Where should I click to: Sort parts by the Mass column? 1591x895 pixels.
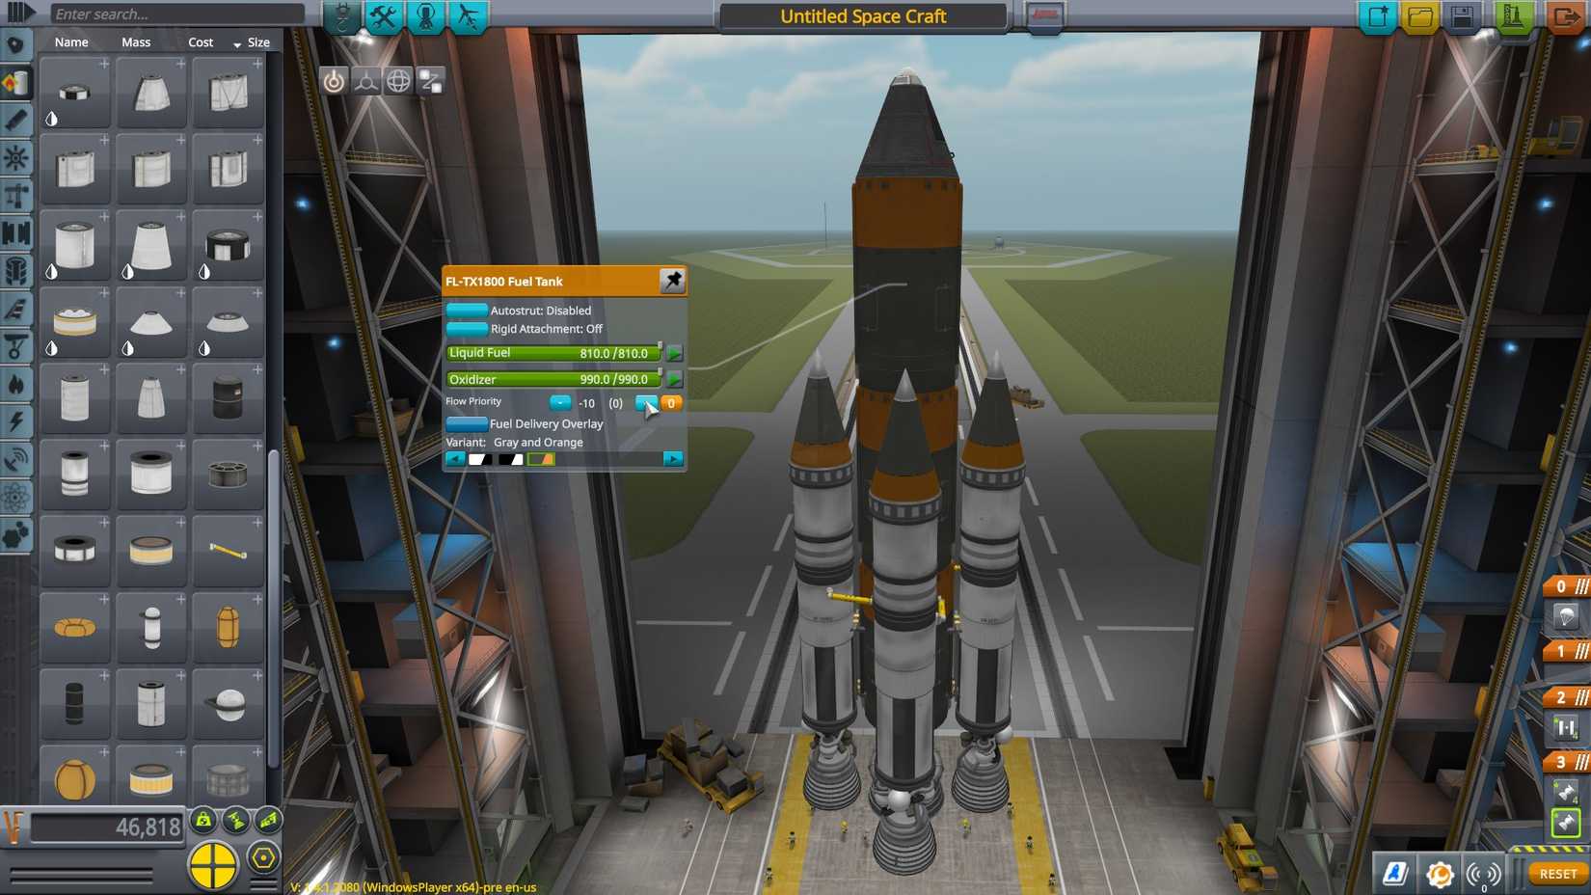(x=136, y=42)
